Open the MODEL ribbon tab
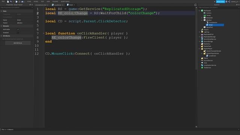Image resolution: width=240 pixels, height=135 pixels. [36, 1]
